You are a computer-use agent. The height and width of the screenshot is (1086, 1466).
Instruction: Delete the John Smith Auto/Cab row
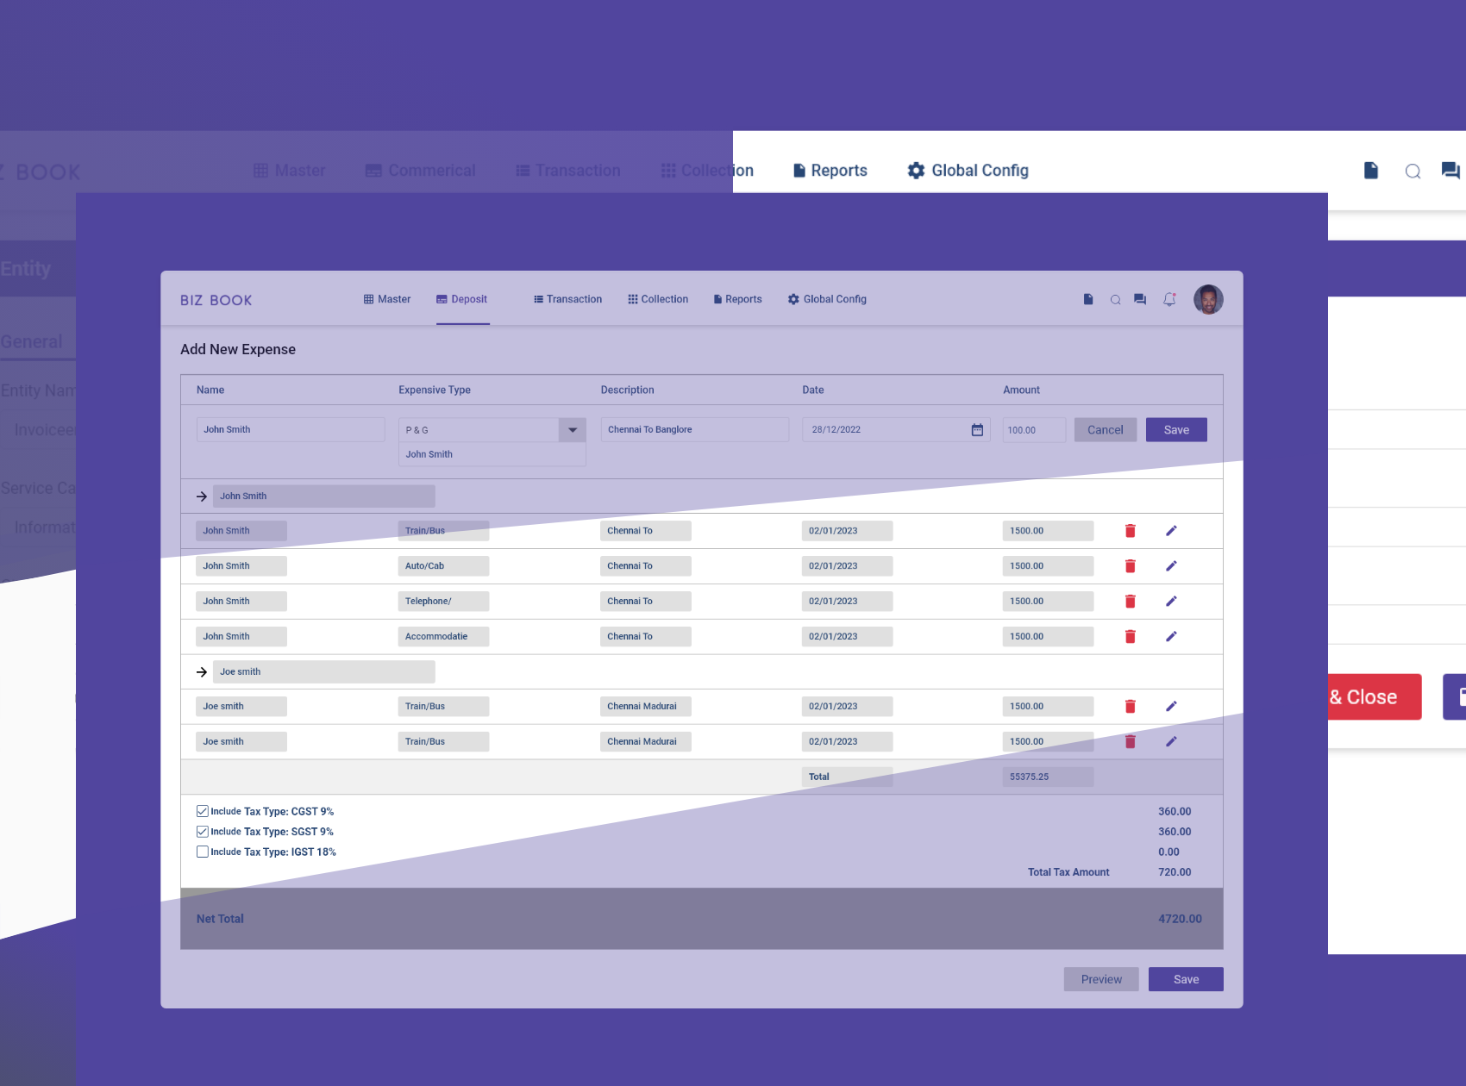pyautogui.click(x=1130, y=566)
